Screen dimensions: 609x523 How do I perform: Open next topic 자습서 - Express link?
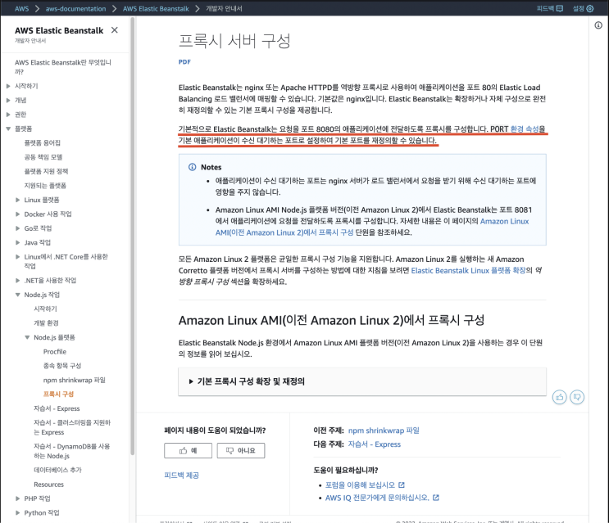pos(374,444)
